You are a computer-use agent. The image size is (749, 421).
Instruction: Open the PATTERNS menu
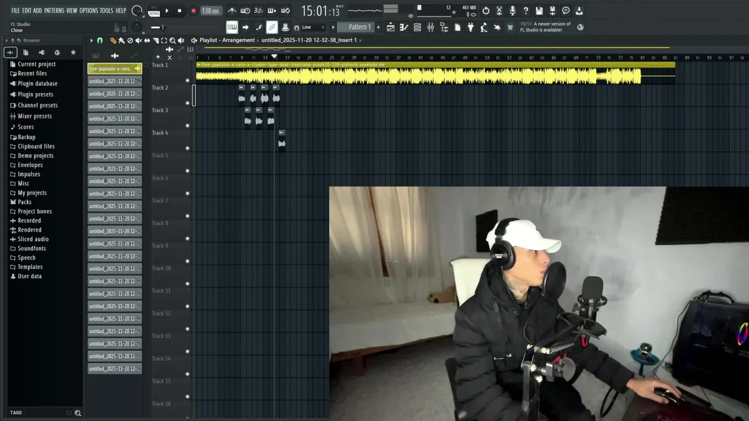pyautogui.click(x=54, y=11)
